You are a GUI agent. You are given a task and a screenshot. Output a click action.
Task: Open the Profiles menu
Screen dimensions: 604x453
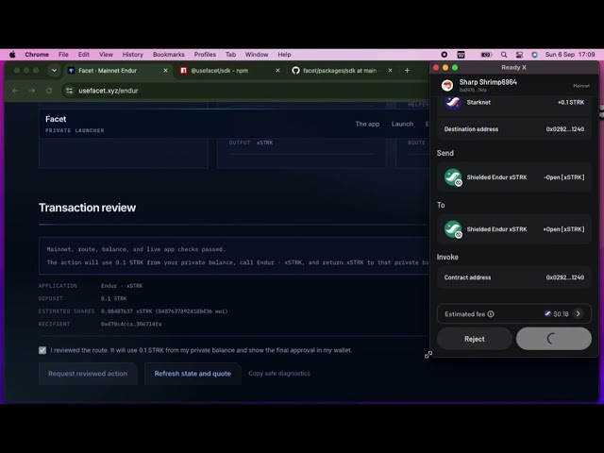(x=205, y=55)
